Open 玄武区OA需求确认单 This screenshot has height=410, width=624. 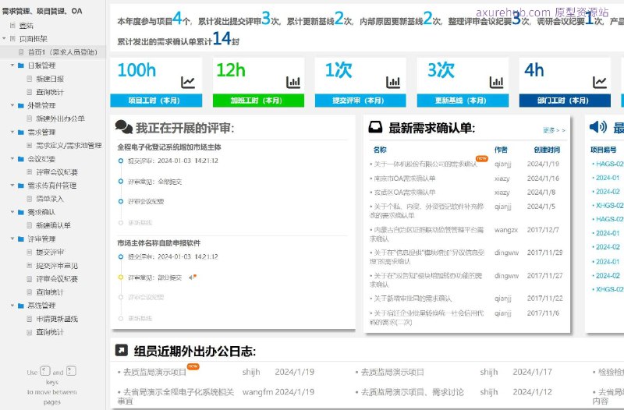pos(404,193)
